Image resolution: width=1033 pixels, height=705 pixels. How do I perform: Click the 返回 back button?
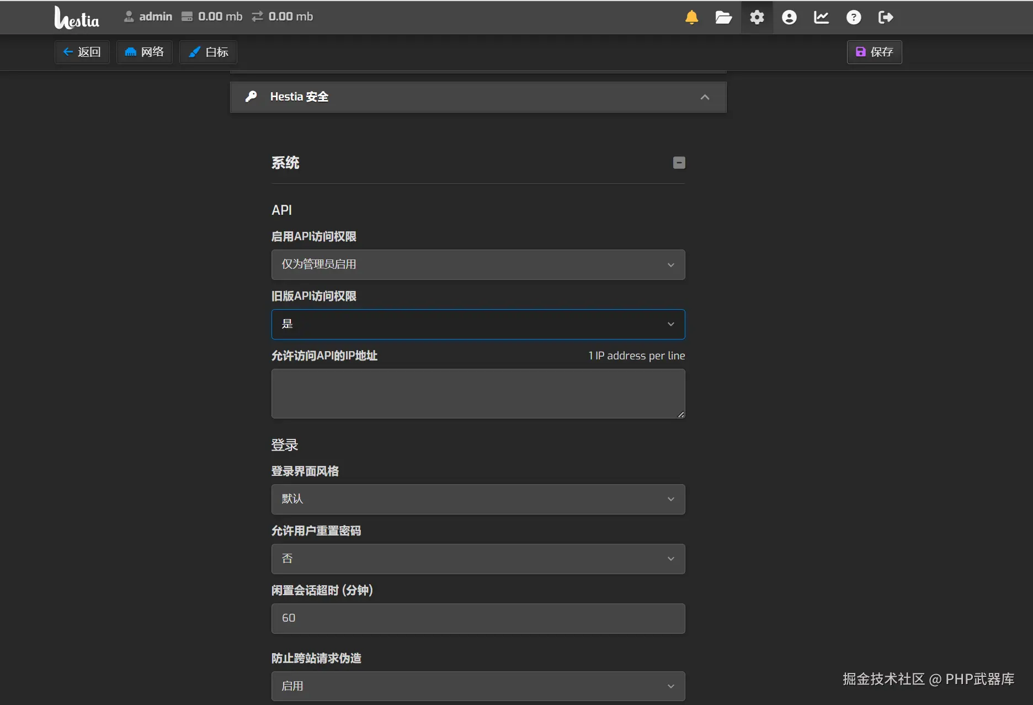coord(82,52)
